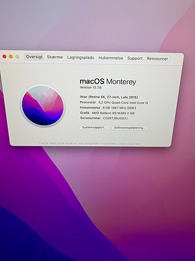Click the macOS Monterey circular logo

pyautogui.click(x=43, y=105)
